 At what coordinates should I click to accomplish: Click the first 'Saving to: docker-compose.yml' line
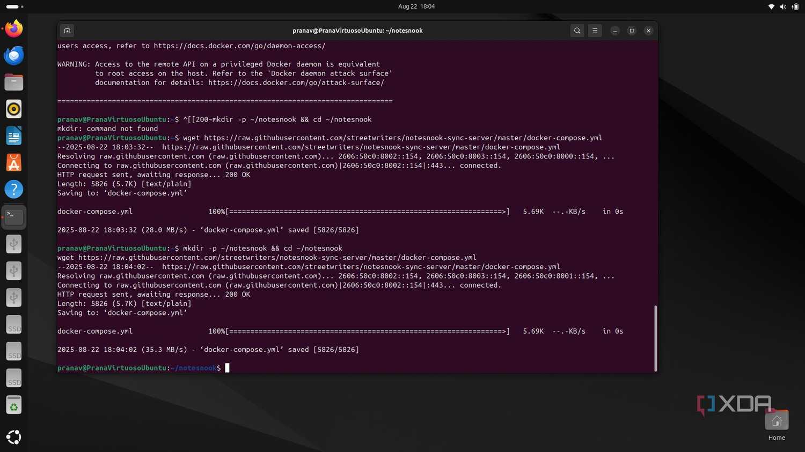click(x=122, y=193)
